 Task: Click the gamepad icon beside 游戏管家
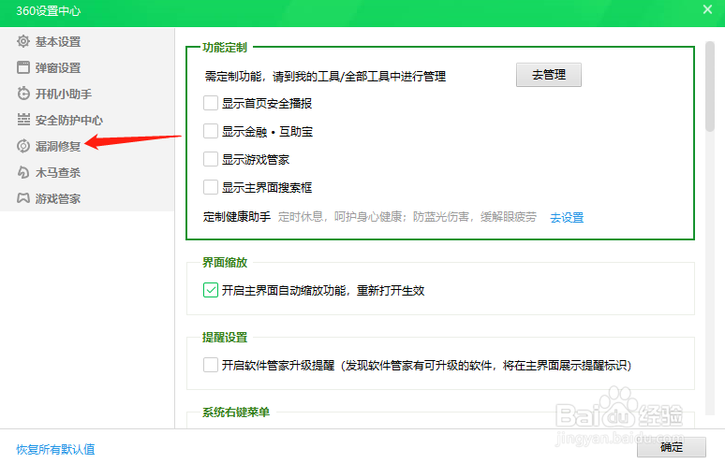(23, 198)
